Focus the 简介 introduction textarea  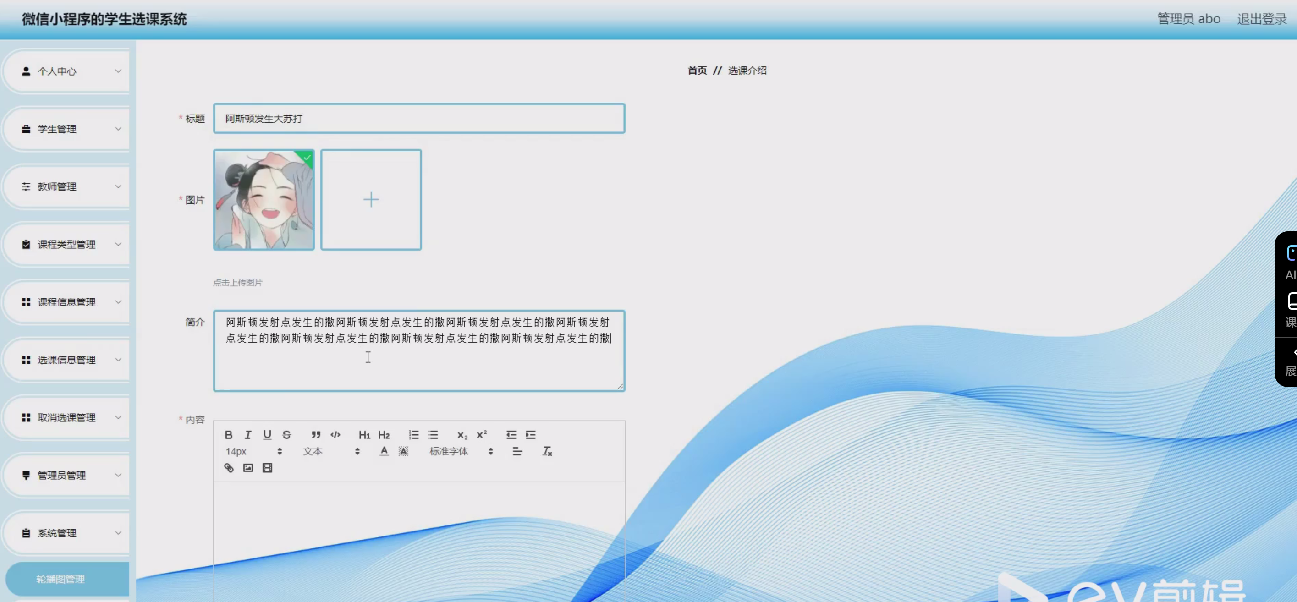point(419,350)
